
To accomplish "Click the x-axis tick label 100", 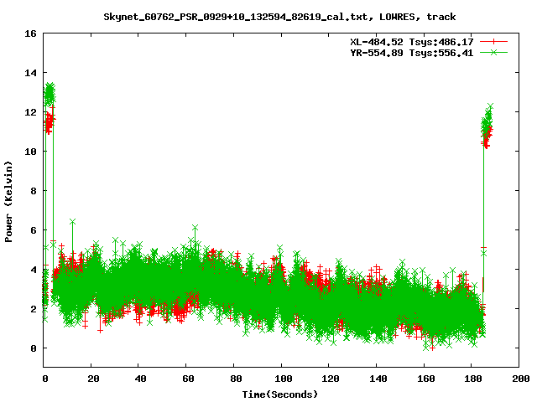I will pyautogui.click(x=284, y=379).
